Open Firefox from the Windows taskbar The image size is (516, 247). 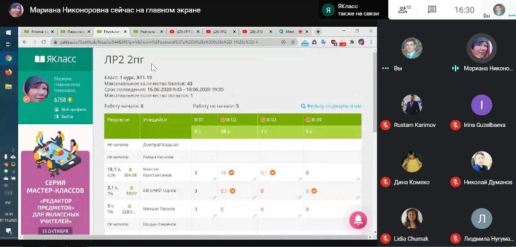pyautogui.click(x=9, y=72)
